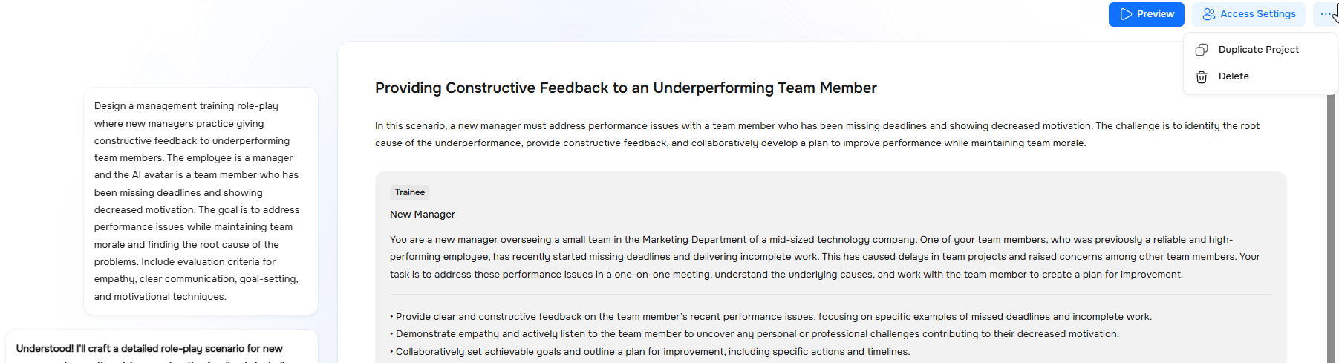Click the AI reply beginning 'Understood! I'll craft'

tap(149, 348)
